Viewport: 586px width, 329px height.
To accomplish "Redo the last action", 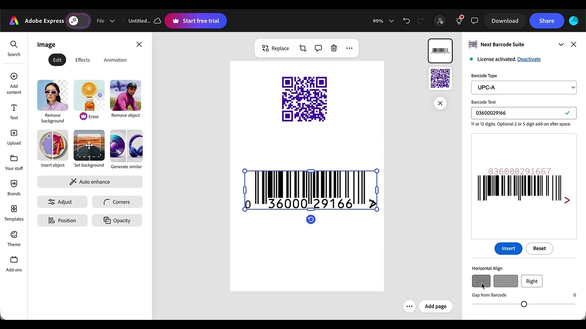I will tap(421, 21).
